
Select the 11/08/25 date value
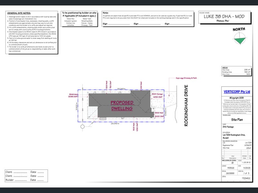pos(247,168)
